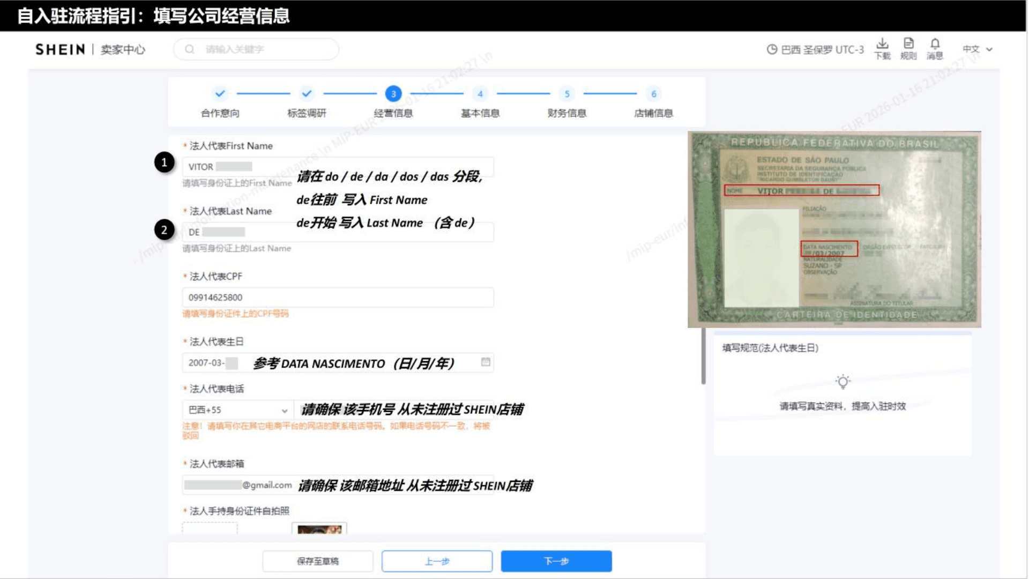Click the uploaded selfie photo thumbnail
Viewport: 1029px width, 579px height.
(x=319, y=529)
